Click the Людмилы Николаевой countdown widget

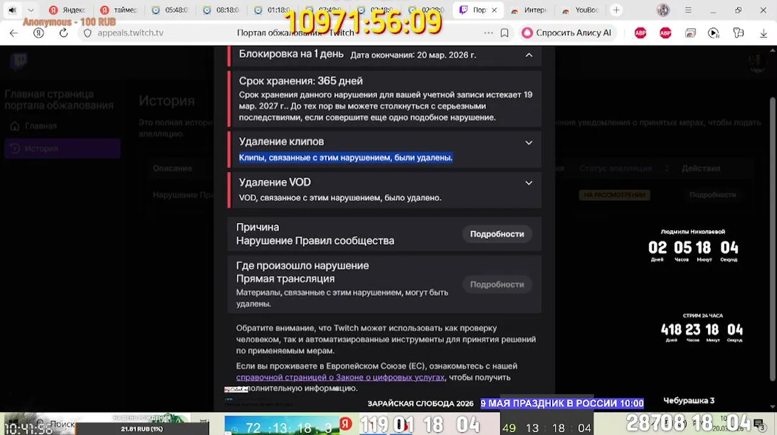tap(693, 245)
